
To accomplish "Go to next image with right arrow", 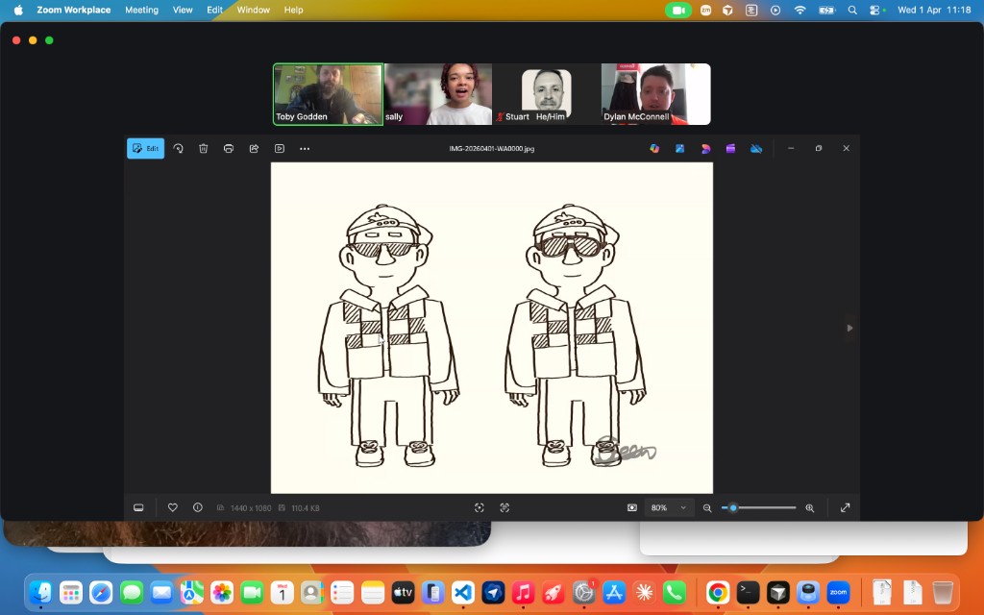I will pos(849,328).
